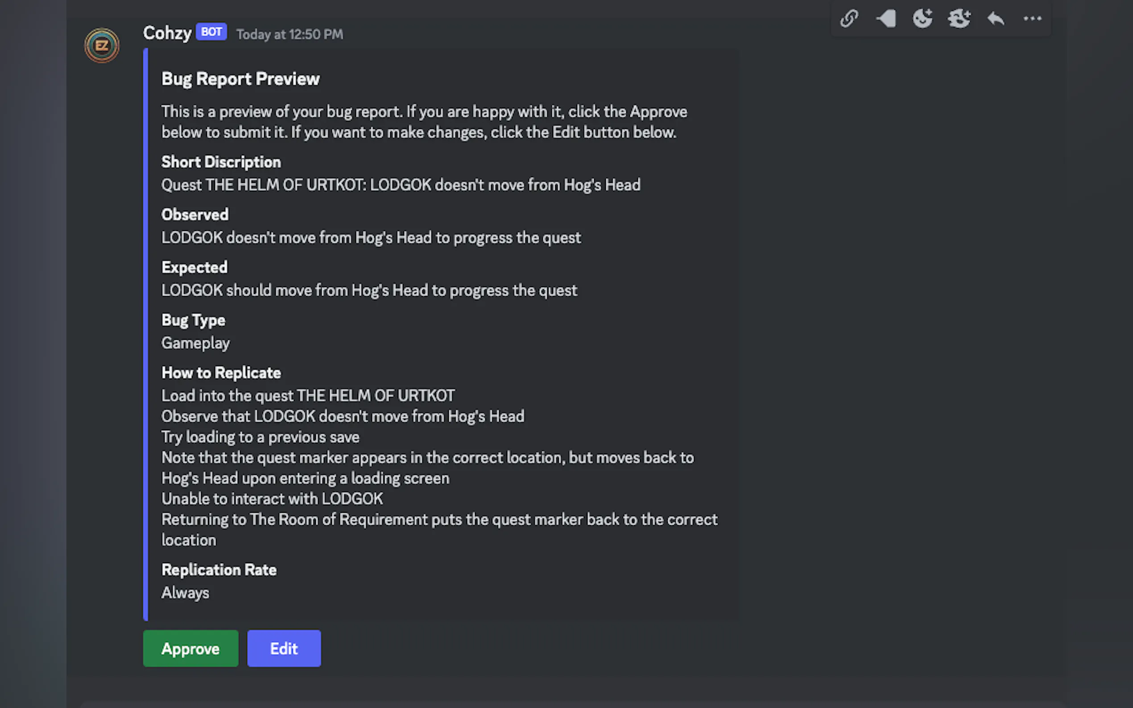
Task: Click the Gameplay bug type value
Action: (195, 343)
